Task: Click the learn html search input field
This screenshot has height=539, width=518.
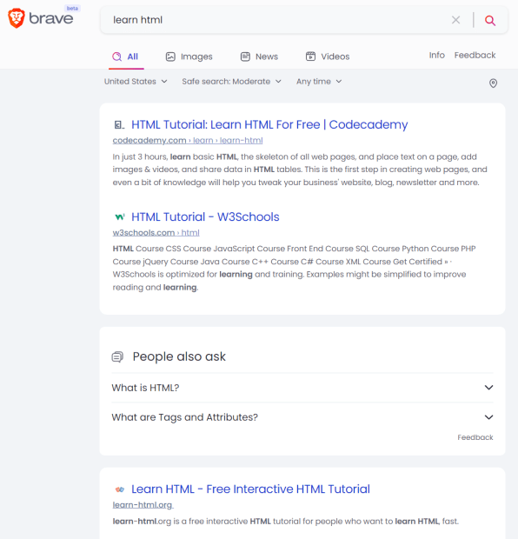Action: tap(278, 20)
